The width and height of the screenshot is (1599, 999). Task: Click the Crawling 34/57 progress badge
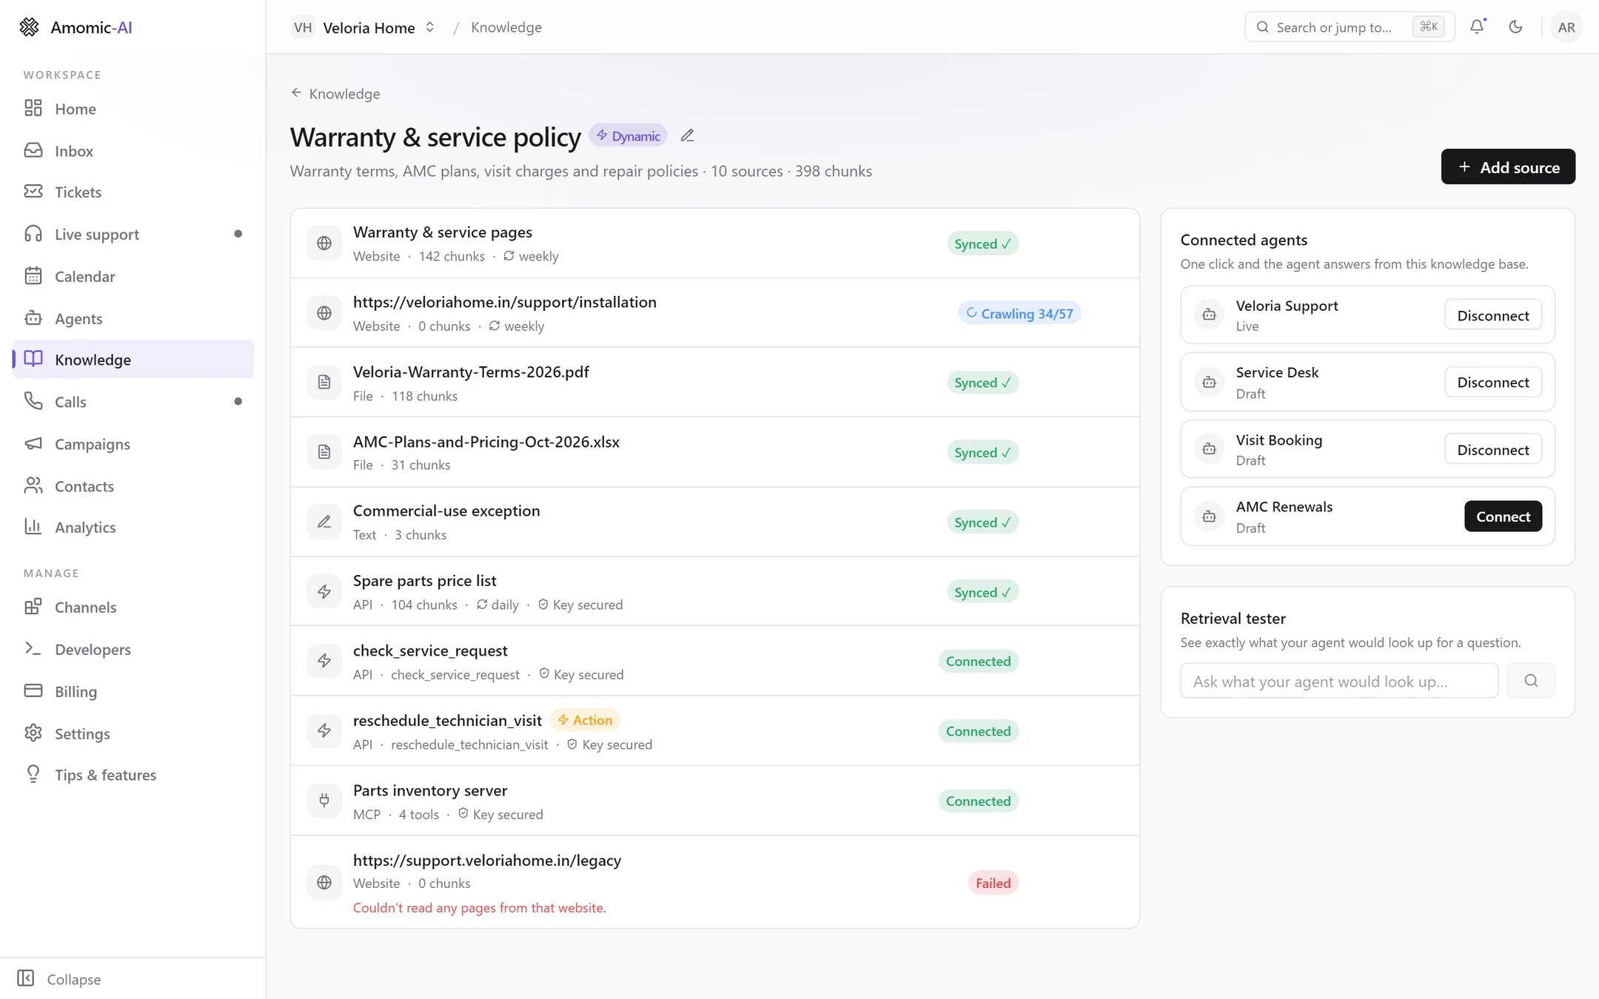(1019, 314)
